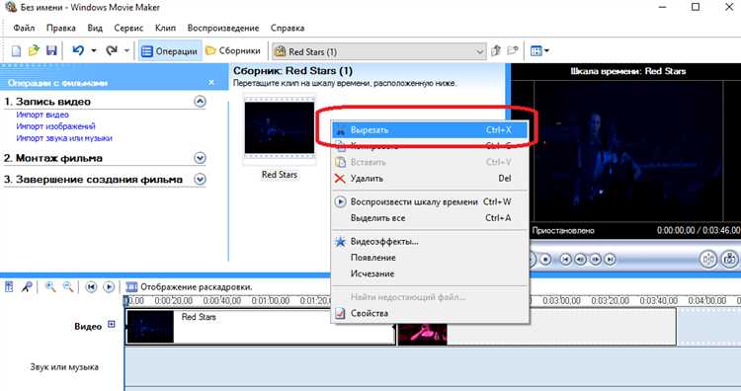Zoom in the timeline with magnifier plus

coord(50,286)
